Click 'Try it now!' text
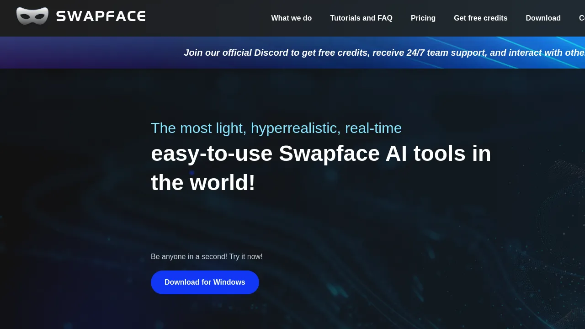The height and width of the screenshot is (329, 585). coord(247,256)
